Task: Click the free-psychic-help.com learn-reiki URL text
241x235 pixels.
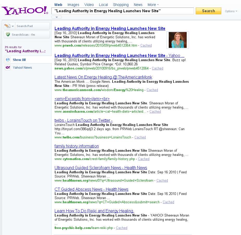Action: 84,228
